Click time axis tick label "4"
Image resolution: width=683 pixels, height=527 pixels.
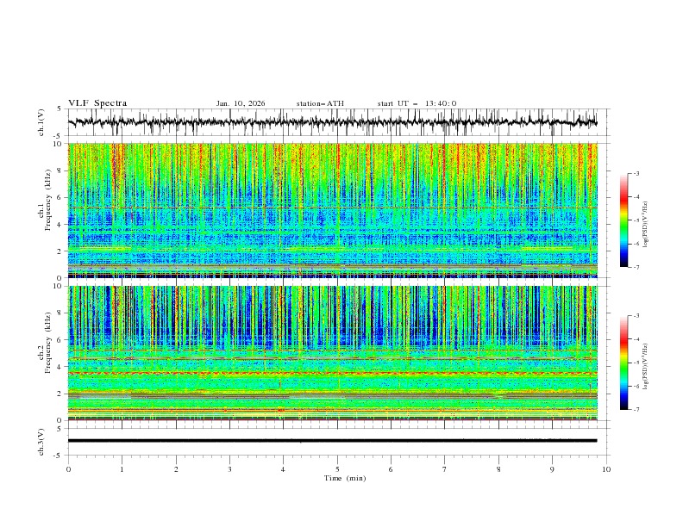[x=283, y=469]
